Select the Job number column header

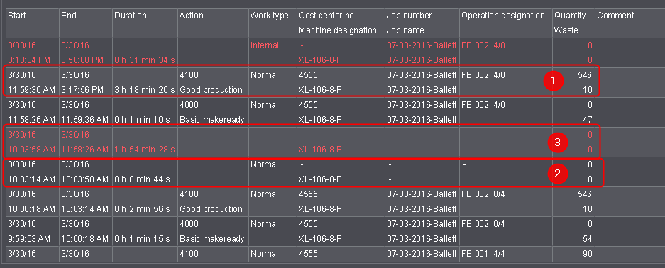pos(409,16)
